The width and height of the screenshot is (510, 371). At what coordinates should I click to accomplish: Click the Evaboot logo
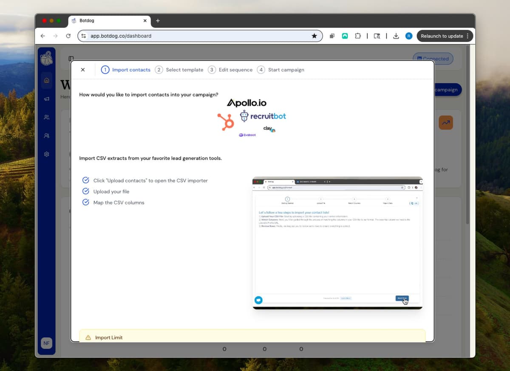tap(247, 135)
